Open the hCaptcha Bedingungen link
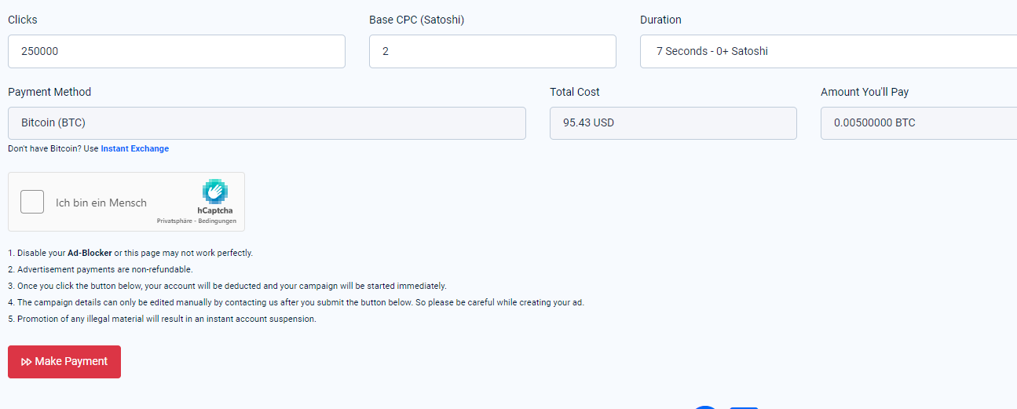 (218, 221)
